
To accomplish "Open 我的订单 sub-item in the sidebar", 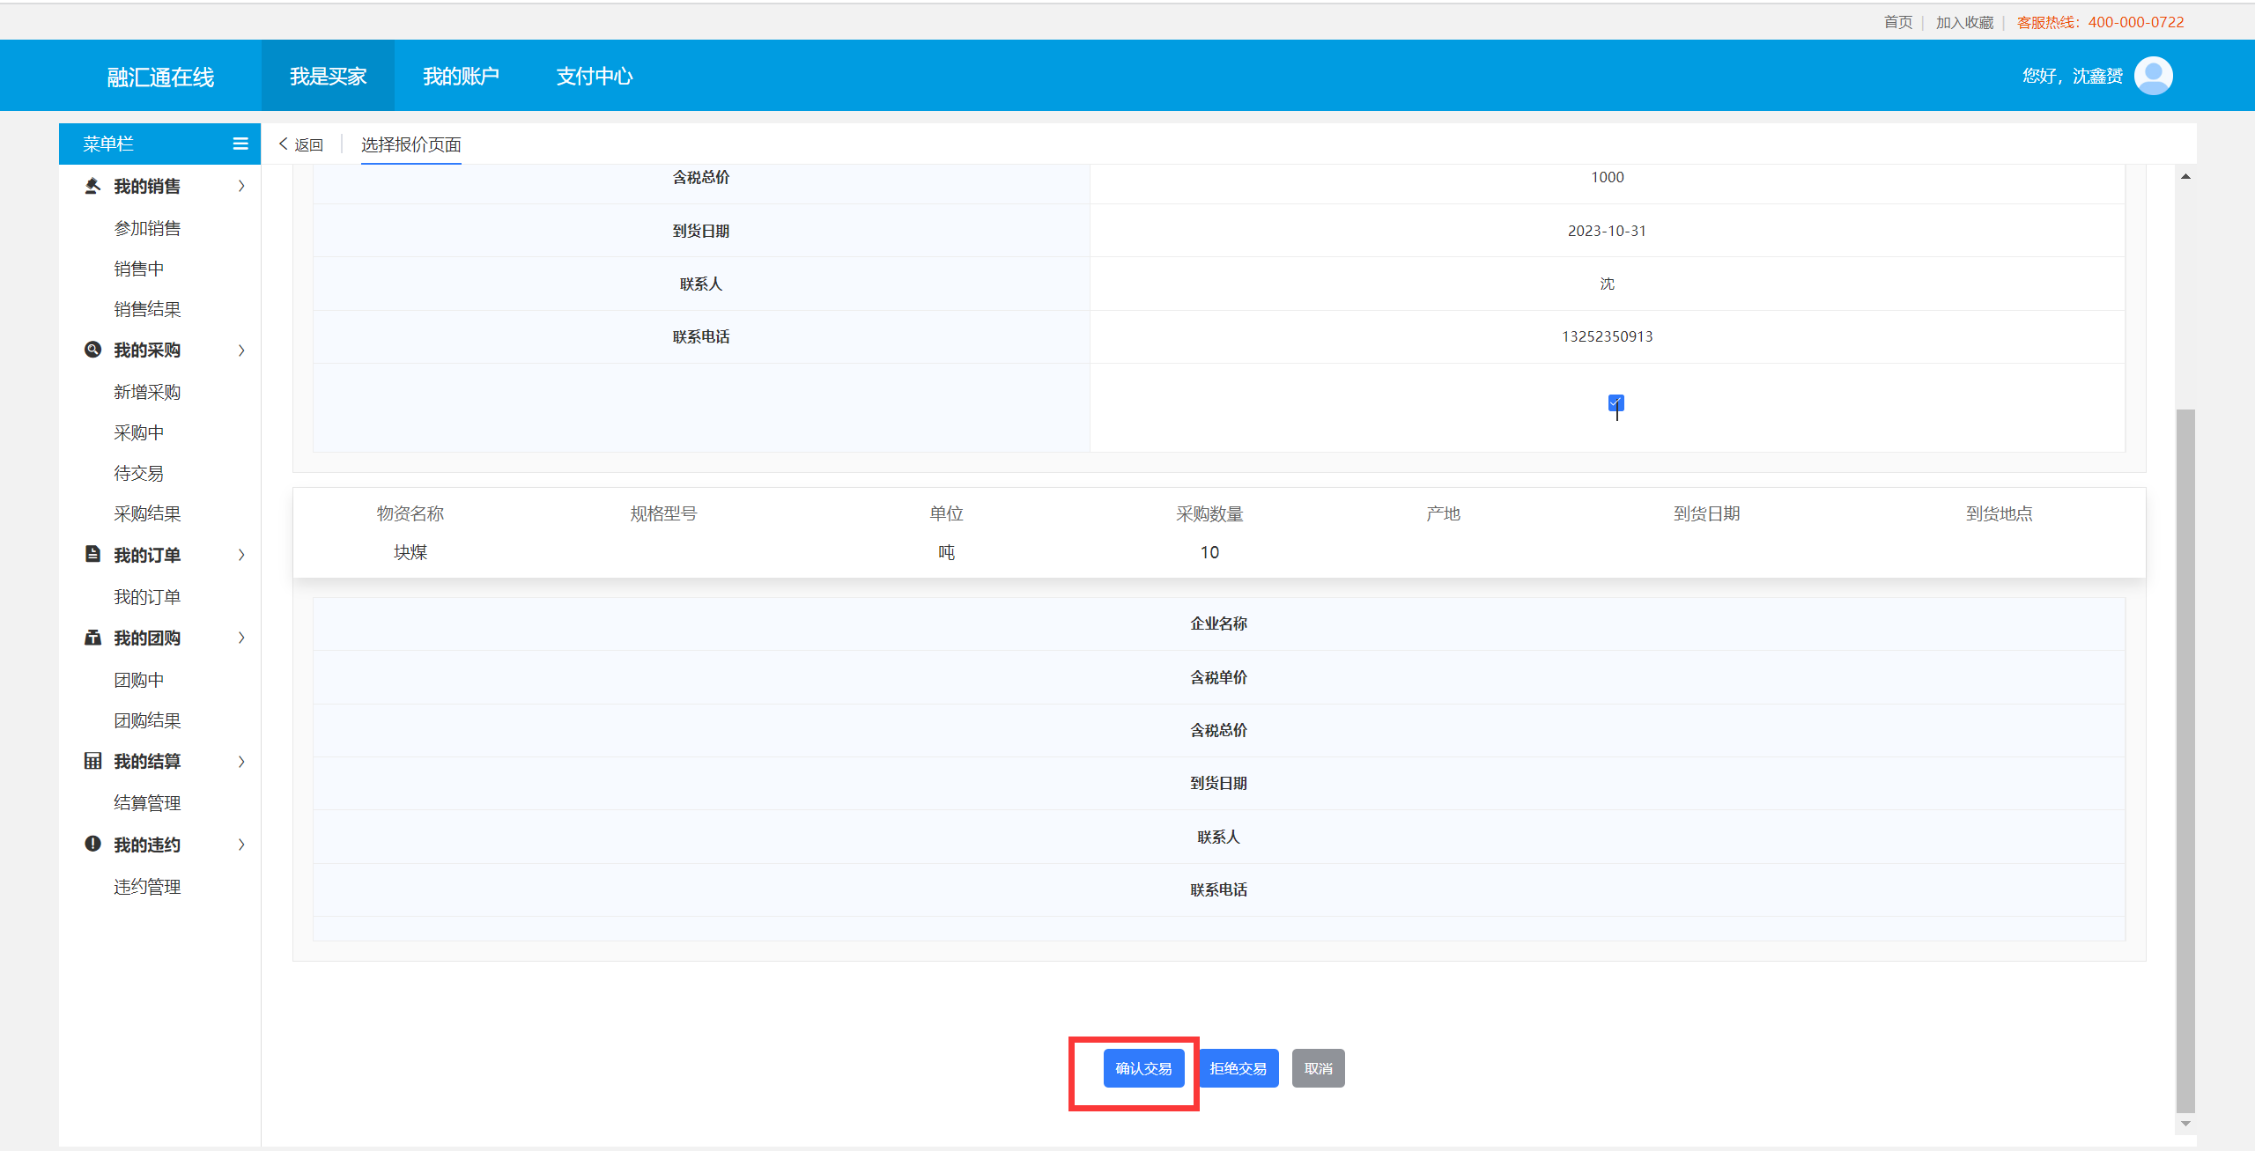I will click(x=147, y=597).
